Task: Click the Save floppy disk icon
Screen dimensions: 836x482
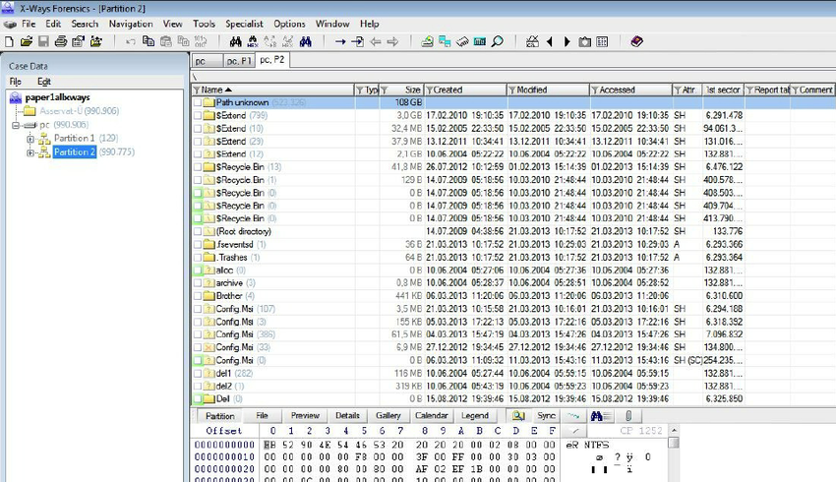Action: tap(43, 41)
